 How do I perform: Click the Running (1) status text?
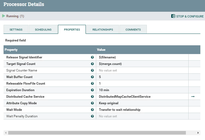(15, 16)
